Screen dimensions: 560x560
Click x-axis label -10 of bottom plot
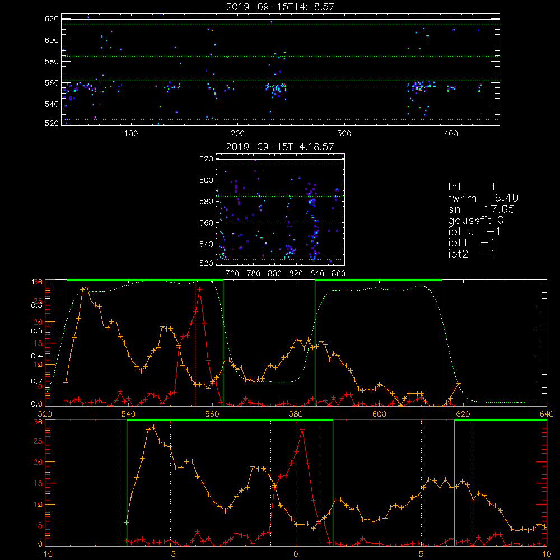pyautogui.click(x=45, y=554)
